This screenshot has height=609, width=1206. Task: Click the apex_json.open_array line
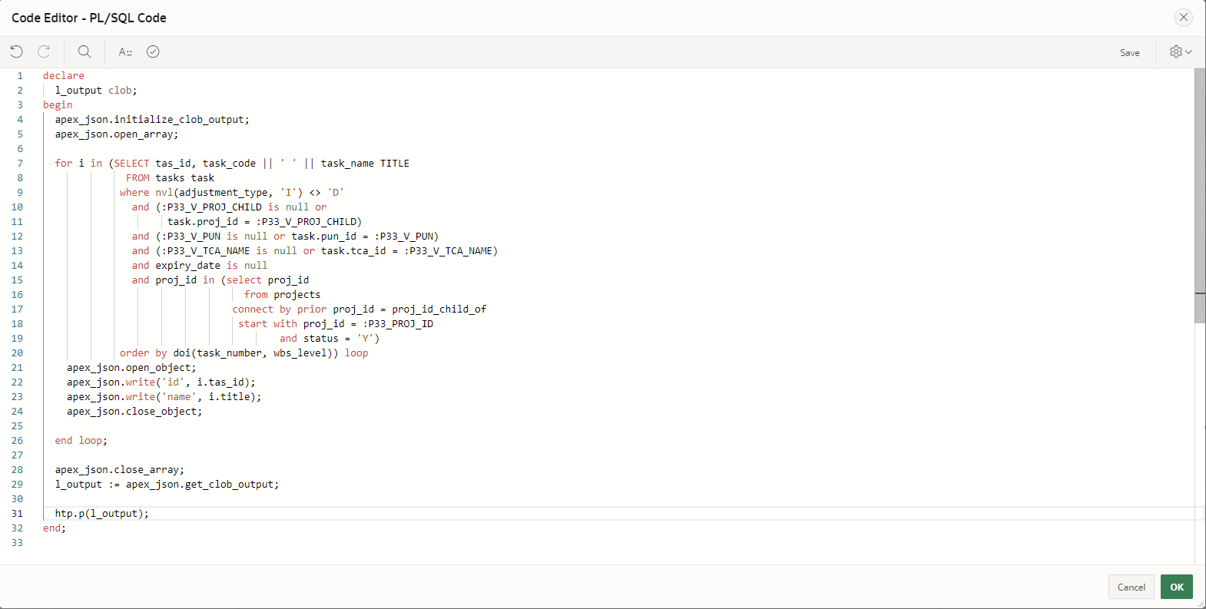click(116, 134)
